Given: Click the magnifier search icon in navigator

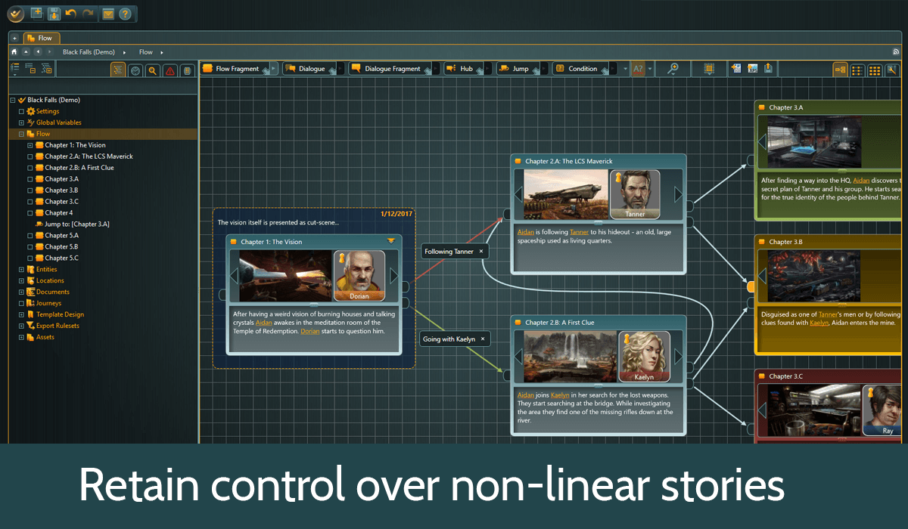Looking at the screenshot, I should 153,70.
